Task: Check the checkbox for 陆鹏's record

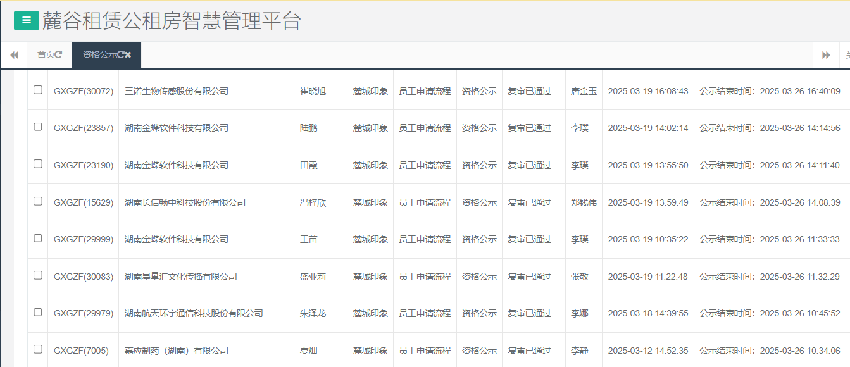Action: coord(37,128)
